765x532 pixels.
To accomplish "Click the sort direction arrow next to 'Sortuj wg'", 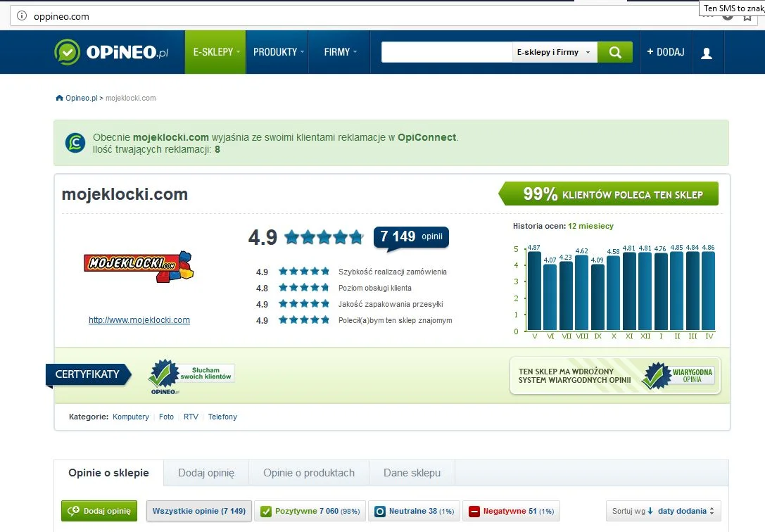I will 650,511.
